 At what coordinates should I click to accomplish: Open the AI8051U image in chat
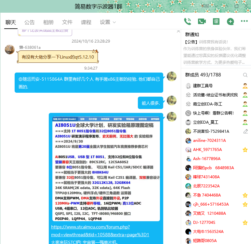[106, 169]
